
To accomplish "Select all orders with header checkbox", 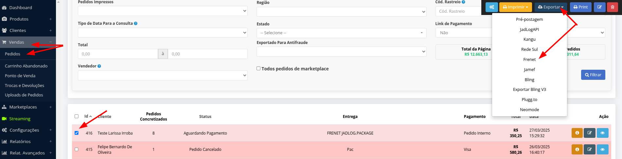I will point(77,116).
